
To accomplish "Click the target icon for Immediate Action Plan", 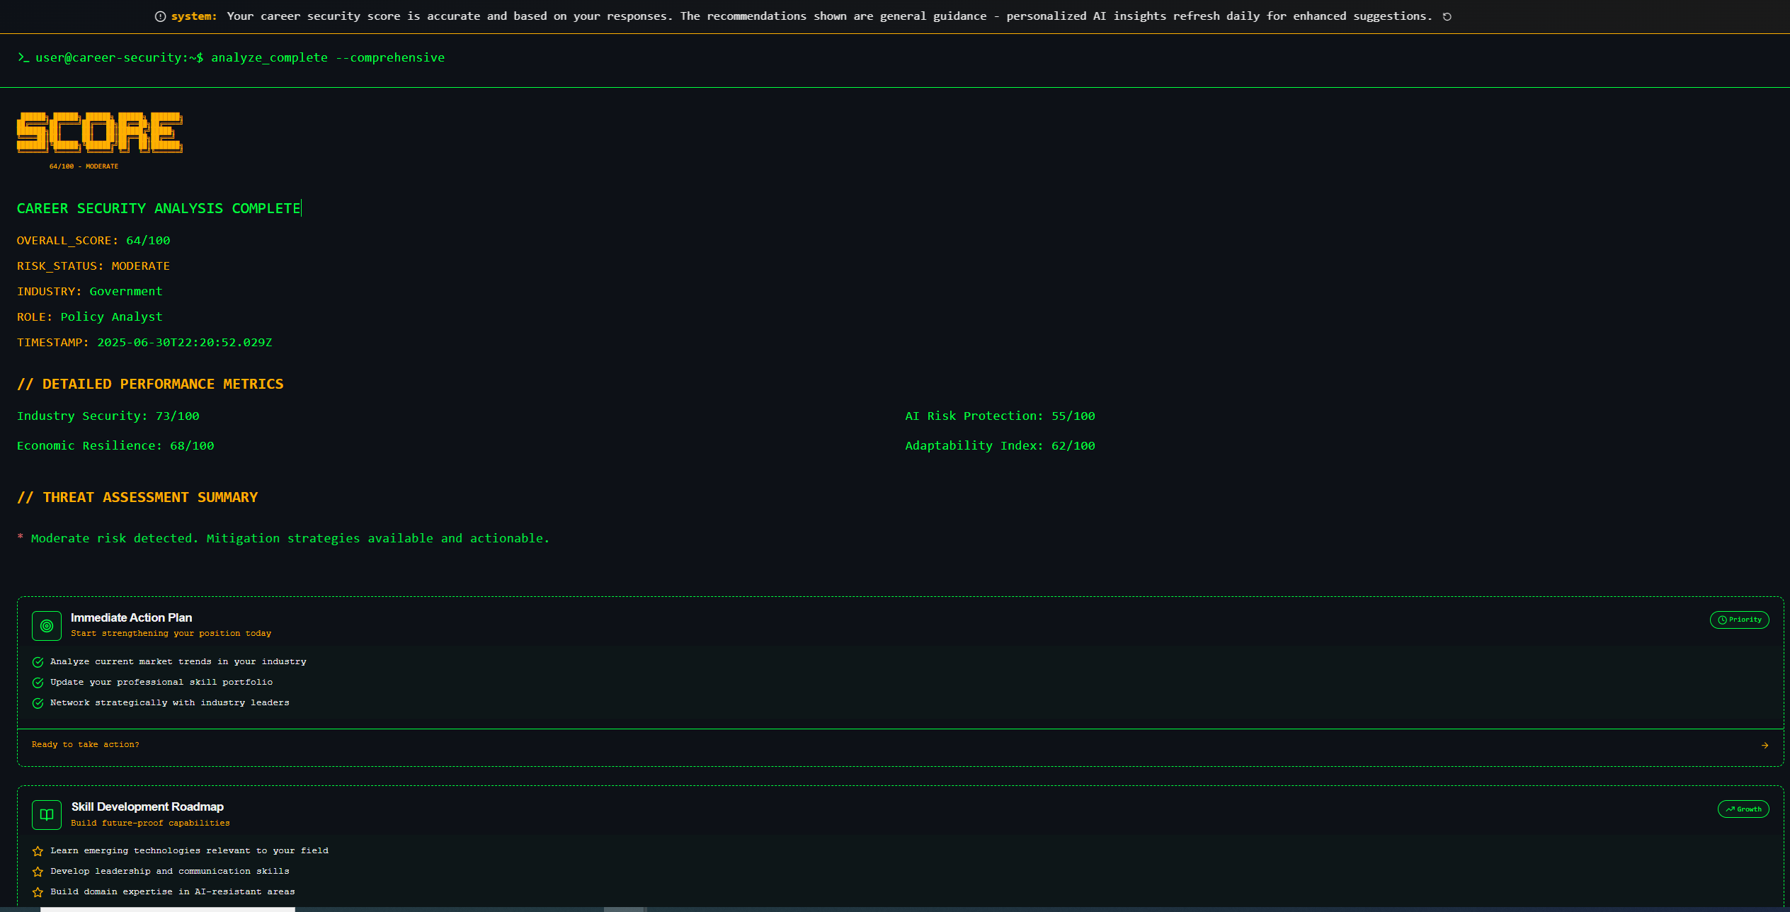I will coord(47,626).
